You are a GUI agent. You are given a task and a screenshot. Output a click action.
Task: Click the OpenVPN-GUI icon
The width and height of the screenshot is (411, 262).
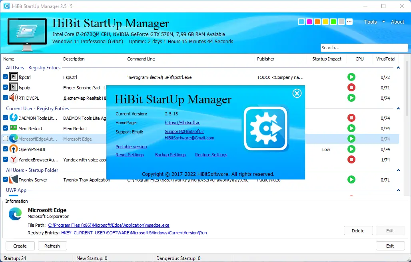tap(13, 149)
